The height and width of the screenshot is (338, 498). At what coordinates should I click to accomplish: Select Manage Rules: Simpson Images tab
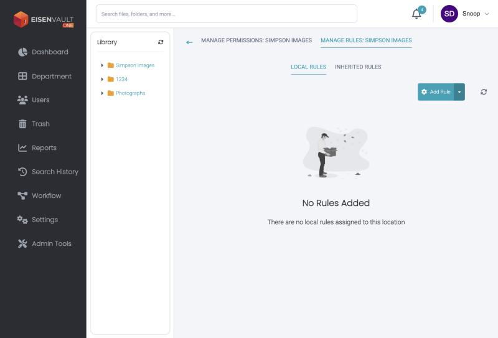pyautogui.click(x=366, y=40)
